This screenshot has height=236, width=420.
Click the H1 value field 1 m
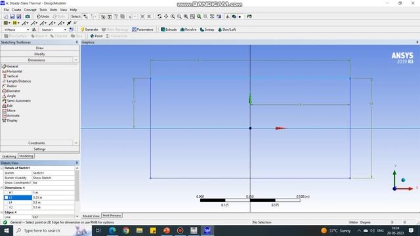[x=53, y=193]
